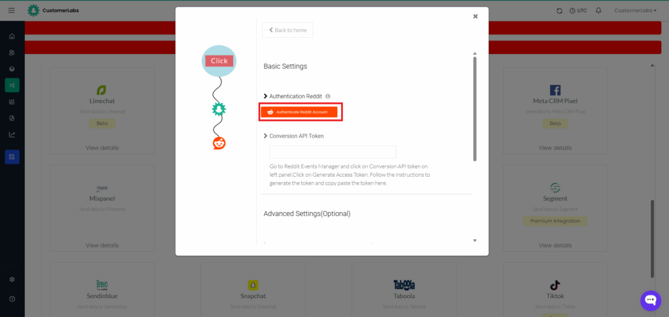The image size is (669, 317).
Task: Expand the Authentication Reddit chevron
Action: click(265, 97)
